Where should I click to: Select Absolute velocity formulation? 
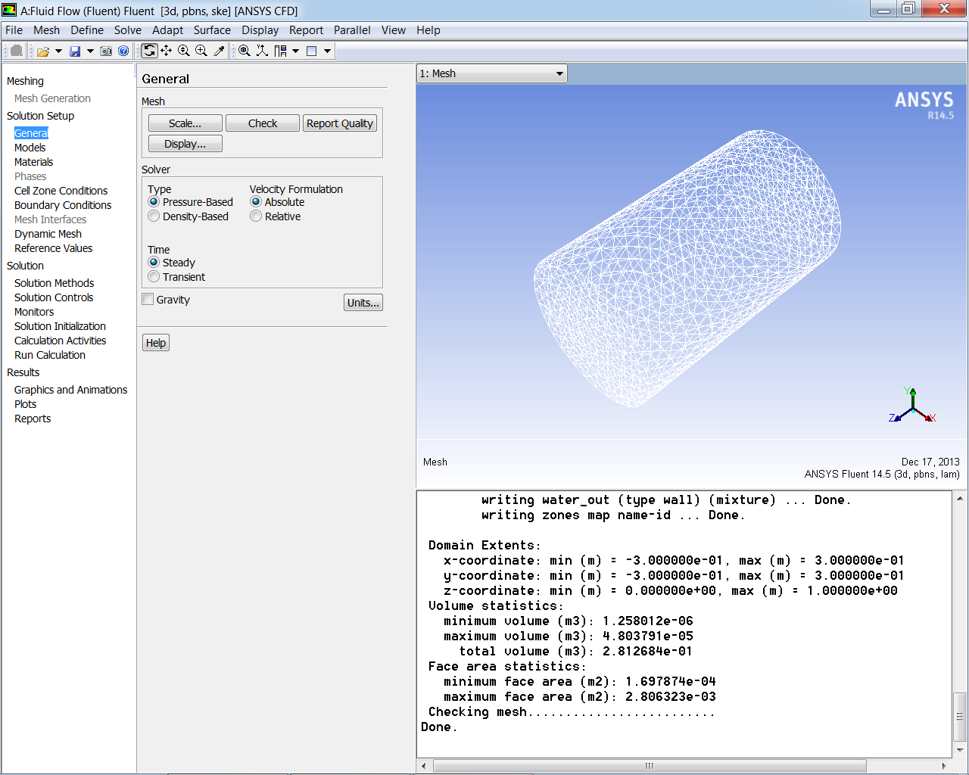tap(256, 202)
